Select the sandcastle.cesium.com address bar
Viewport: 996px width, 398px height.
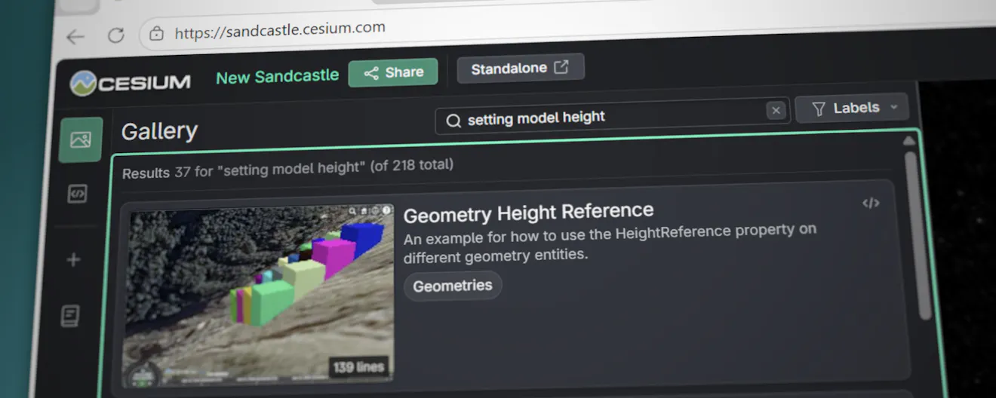point(280,30)
